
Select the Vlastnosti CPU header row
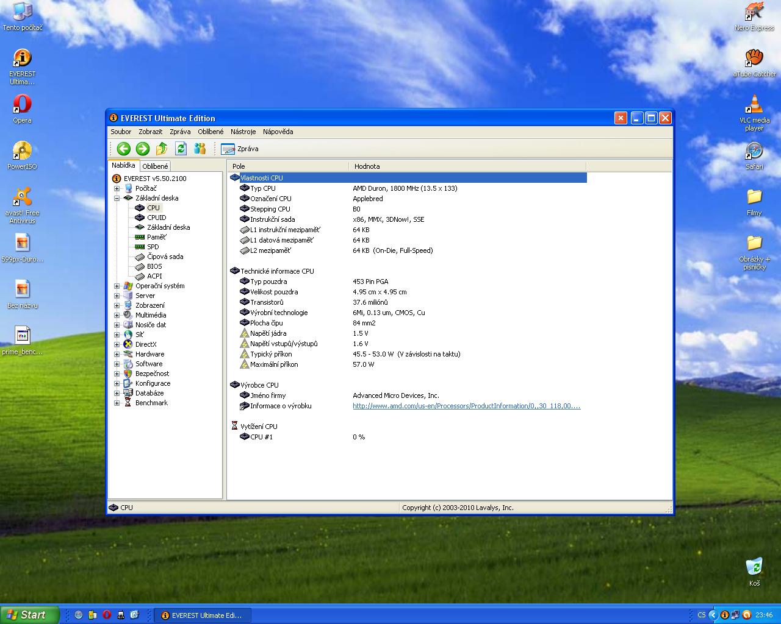click(x=408, y=178)
